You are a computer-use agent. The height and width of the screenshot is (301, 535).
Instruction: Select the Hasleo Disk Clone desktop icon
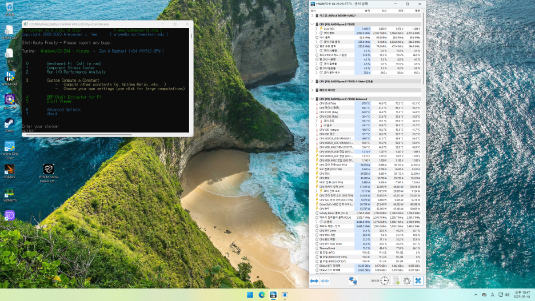(x=10, y=150)
